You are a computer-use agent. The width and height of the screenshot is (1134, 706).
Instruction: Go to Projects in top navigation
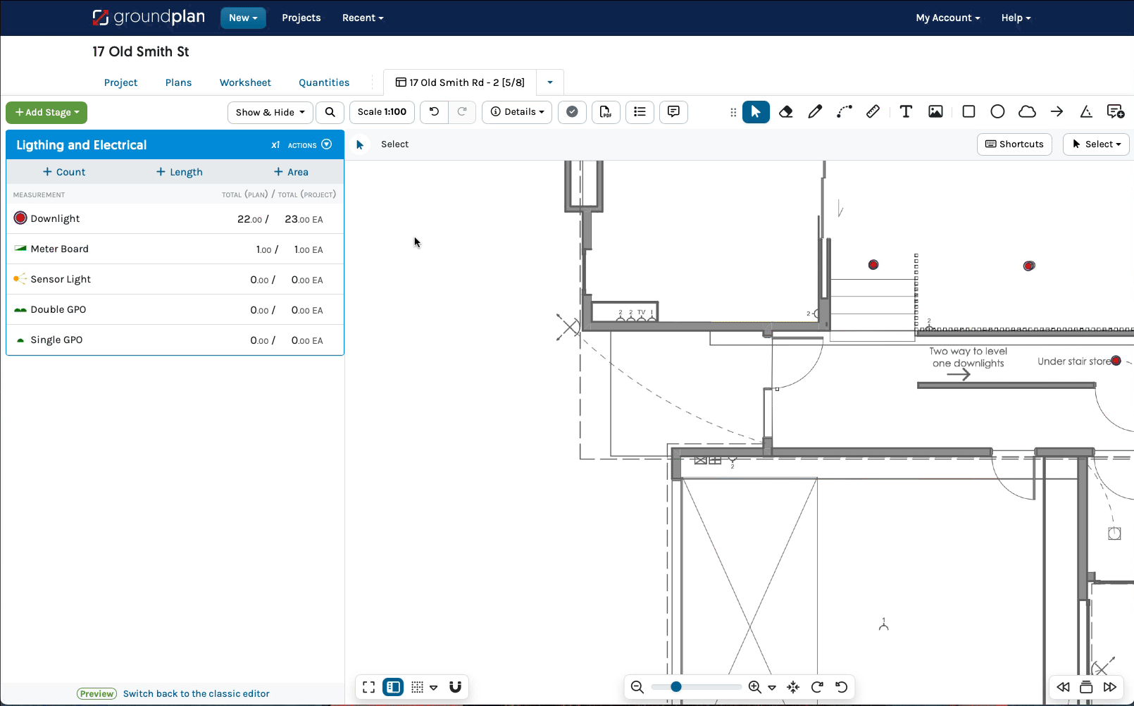[x=301, y=18]
